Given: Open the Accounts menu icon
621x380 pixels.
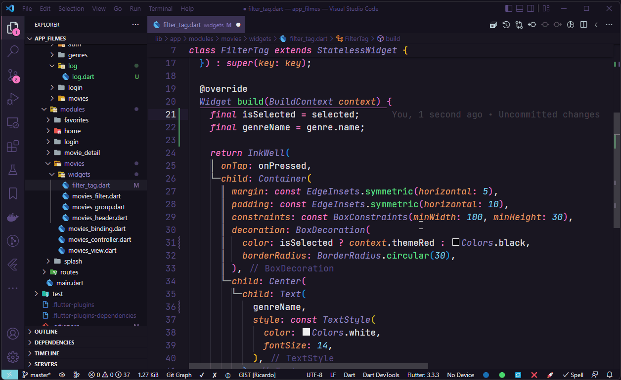Looking at the screenshot, I should point(13,334).
